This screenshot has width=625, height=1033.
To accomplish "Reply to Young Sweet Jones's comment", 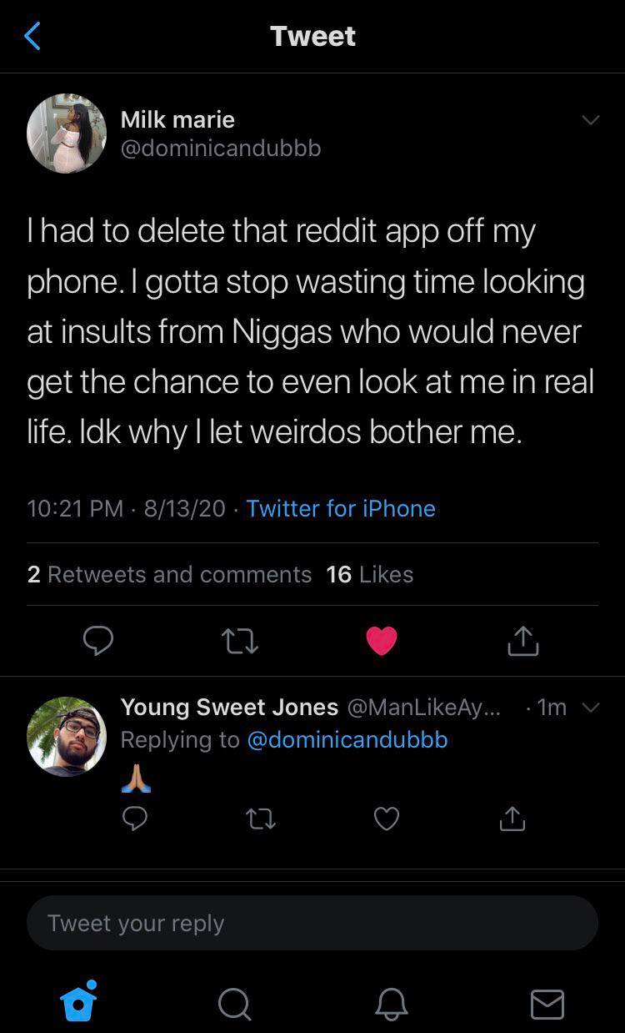I will pyautogui.click(x=135, y=819).
